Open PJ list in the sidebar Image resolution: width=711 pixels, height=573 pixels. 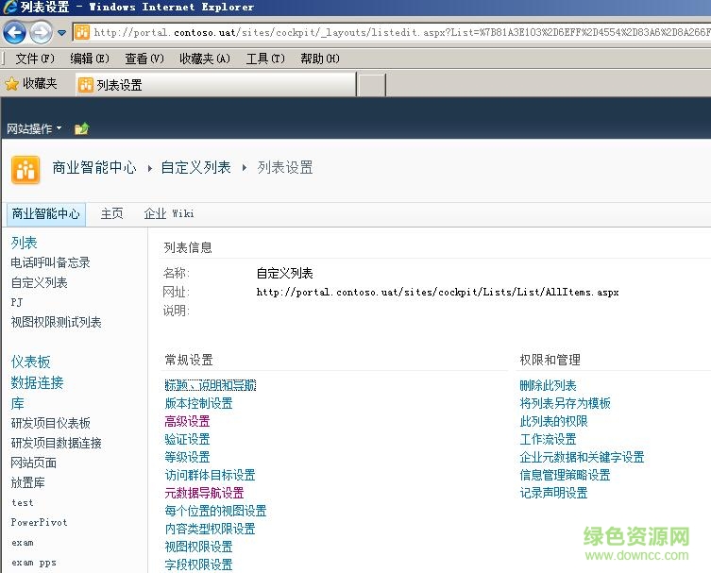click(x=17, y=302)
